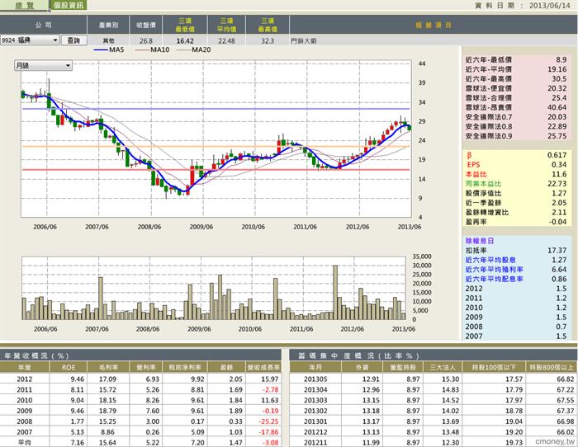Image resolution: width=578 pixels, height=447 pixels.
Task: Click the MA5 legend entry
Action: pos(109,49)
